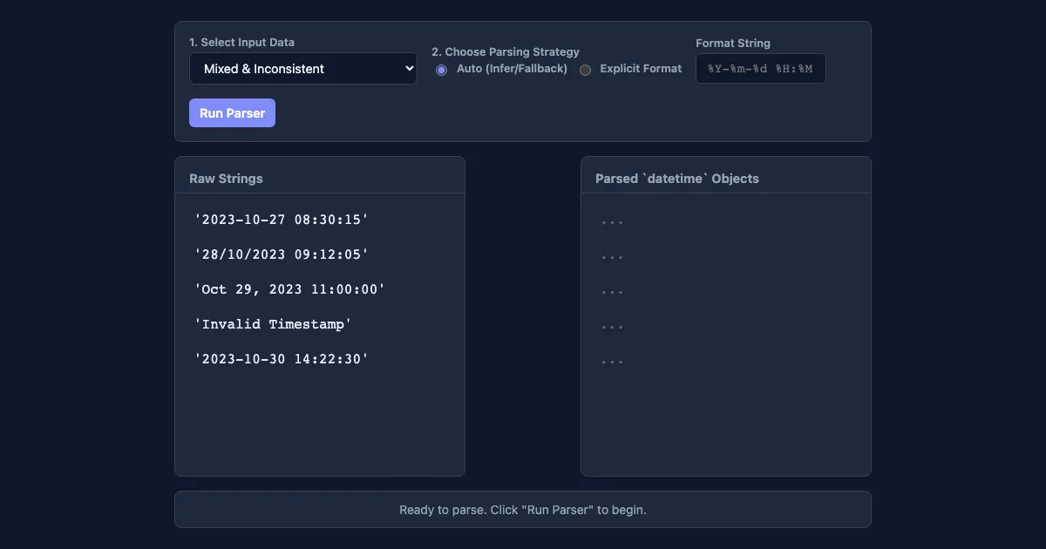Click the '1. Select Input Data' label
The image size is (1046, 549).
[241, 42]
